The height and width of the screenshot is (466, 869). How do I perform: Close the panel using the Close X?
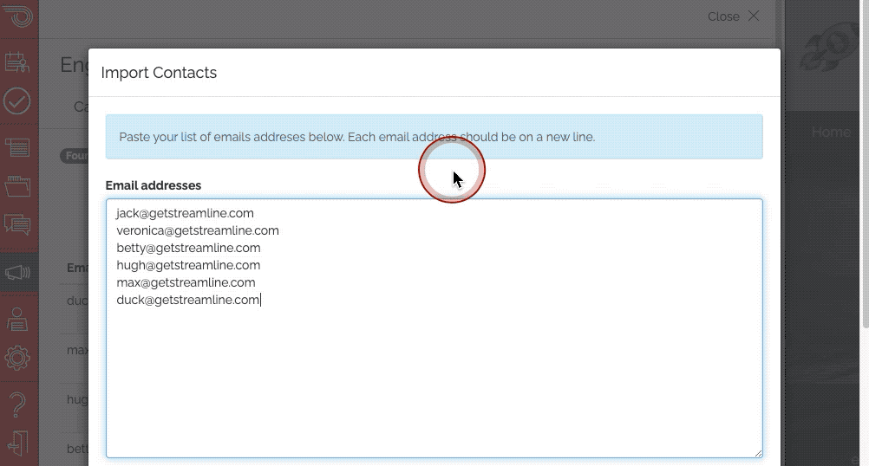733,16
